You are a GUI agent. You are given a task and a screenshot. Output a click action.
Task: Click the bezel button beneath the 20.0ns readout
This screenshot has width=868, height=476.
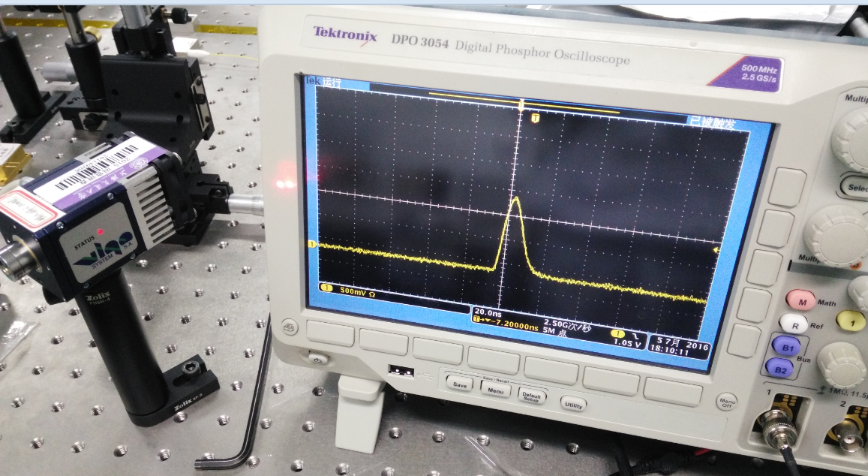click(x=493, y=362)
